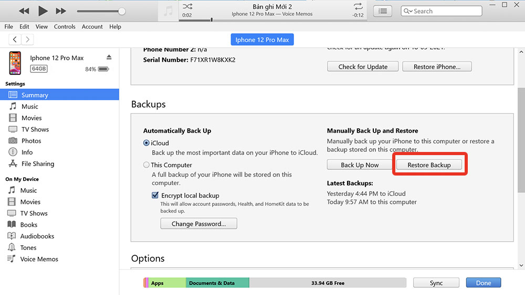Click 'Today 9:57 AM to this computer' text
Screen dimensions: 525x295
tap(372, 202)
